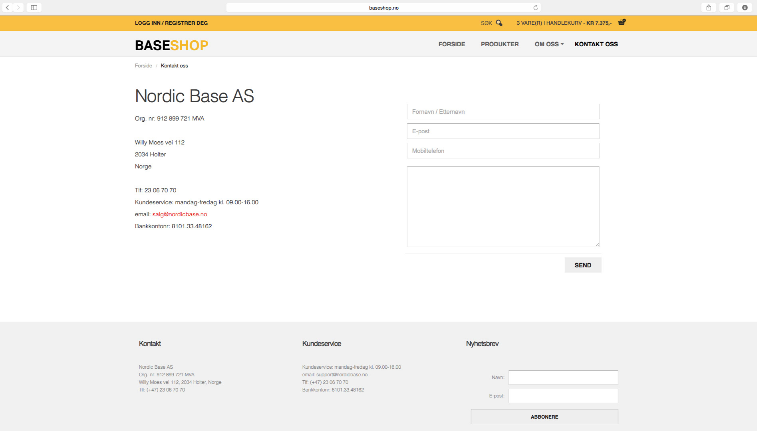
Task: Go to BASESHOP logo homepage
Action: coord(171,45)
